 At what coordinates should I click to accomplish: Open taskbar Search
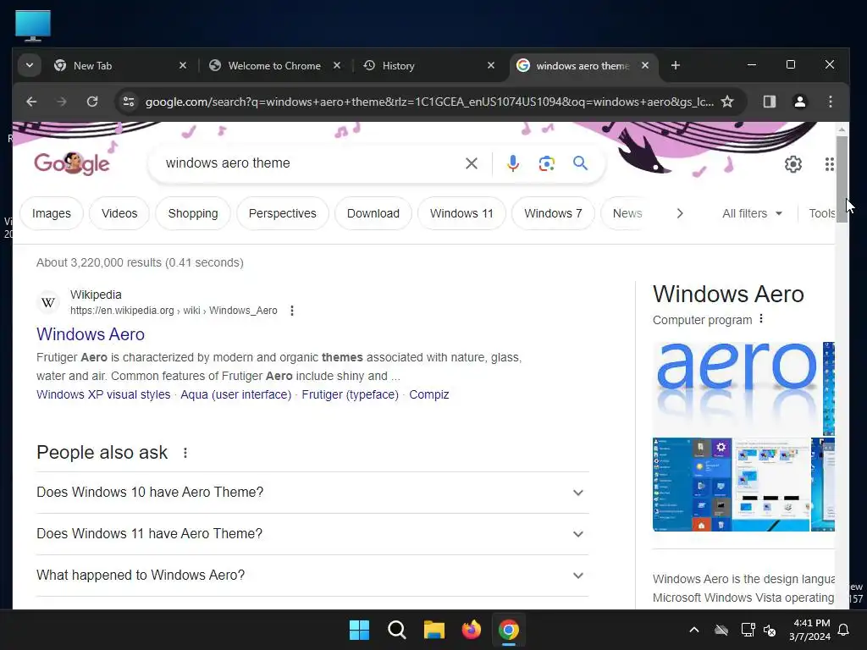[x=397, y=630]
